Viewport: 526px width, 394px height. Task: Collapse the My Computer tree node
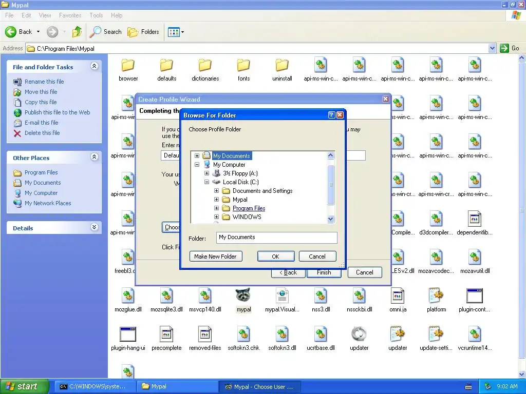[197, 165]
